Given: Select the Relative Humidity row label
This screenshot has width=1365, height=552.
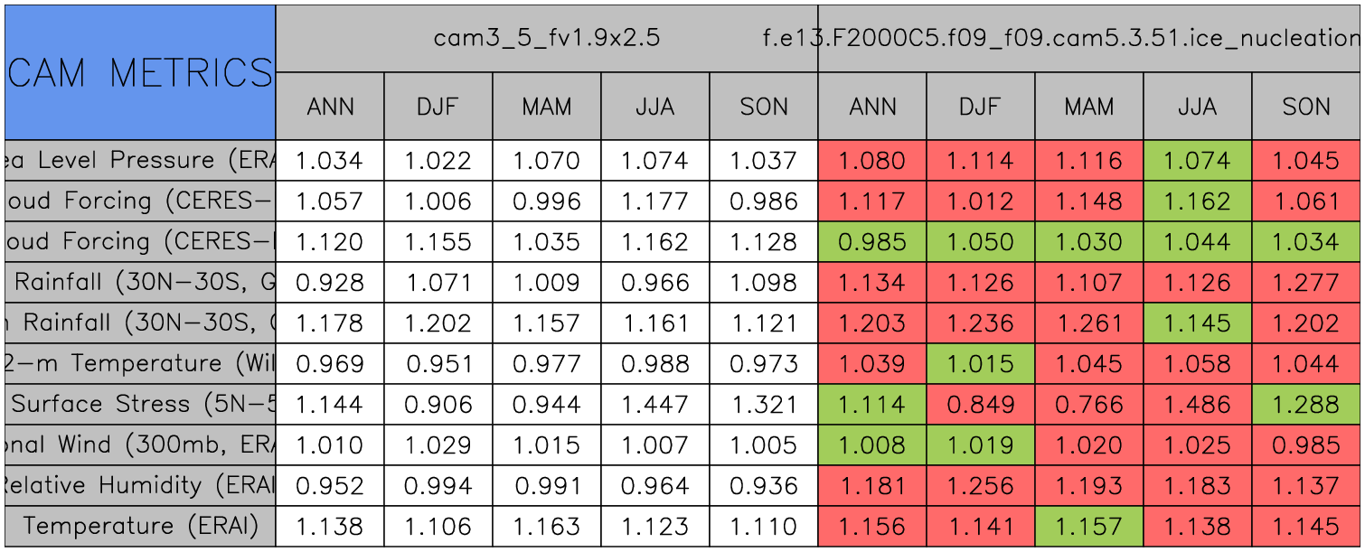Looking at the screenshot, I should [x=139, y=486].
